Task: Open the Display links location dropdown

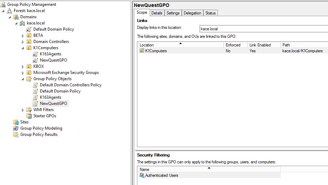Action: pos(264,29)
